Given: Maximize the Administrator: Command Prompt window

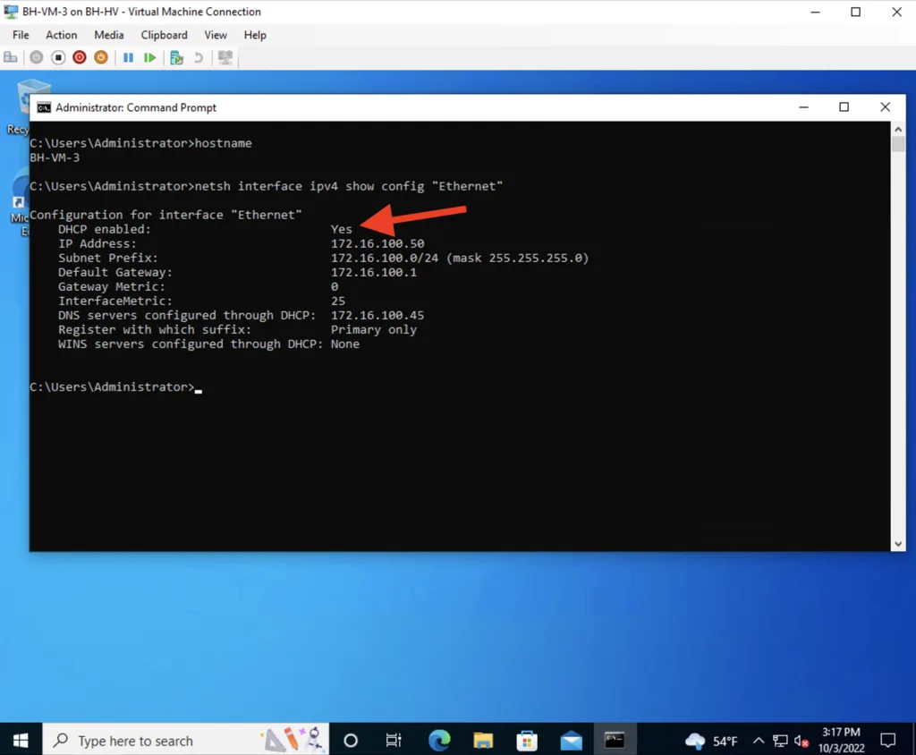Looking at the screenshot, I should 844,107.
